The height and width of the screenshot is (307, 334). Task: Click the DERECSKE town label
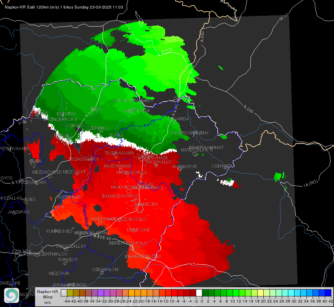(138, 230)
